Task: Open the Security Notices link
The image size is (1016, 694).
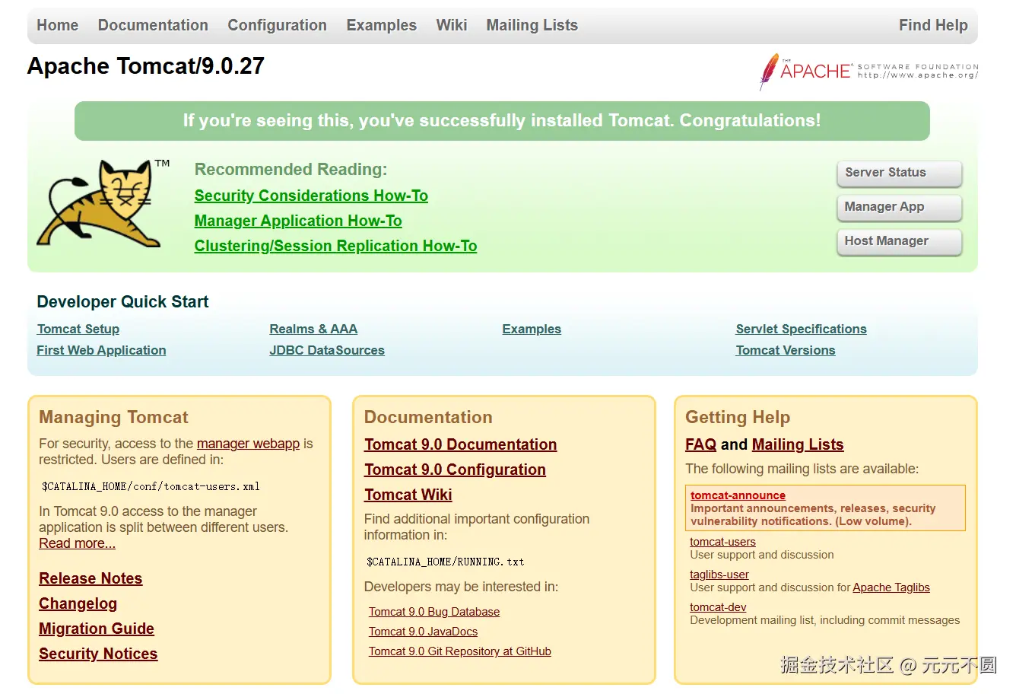Action: point(98,654)
